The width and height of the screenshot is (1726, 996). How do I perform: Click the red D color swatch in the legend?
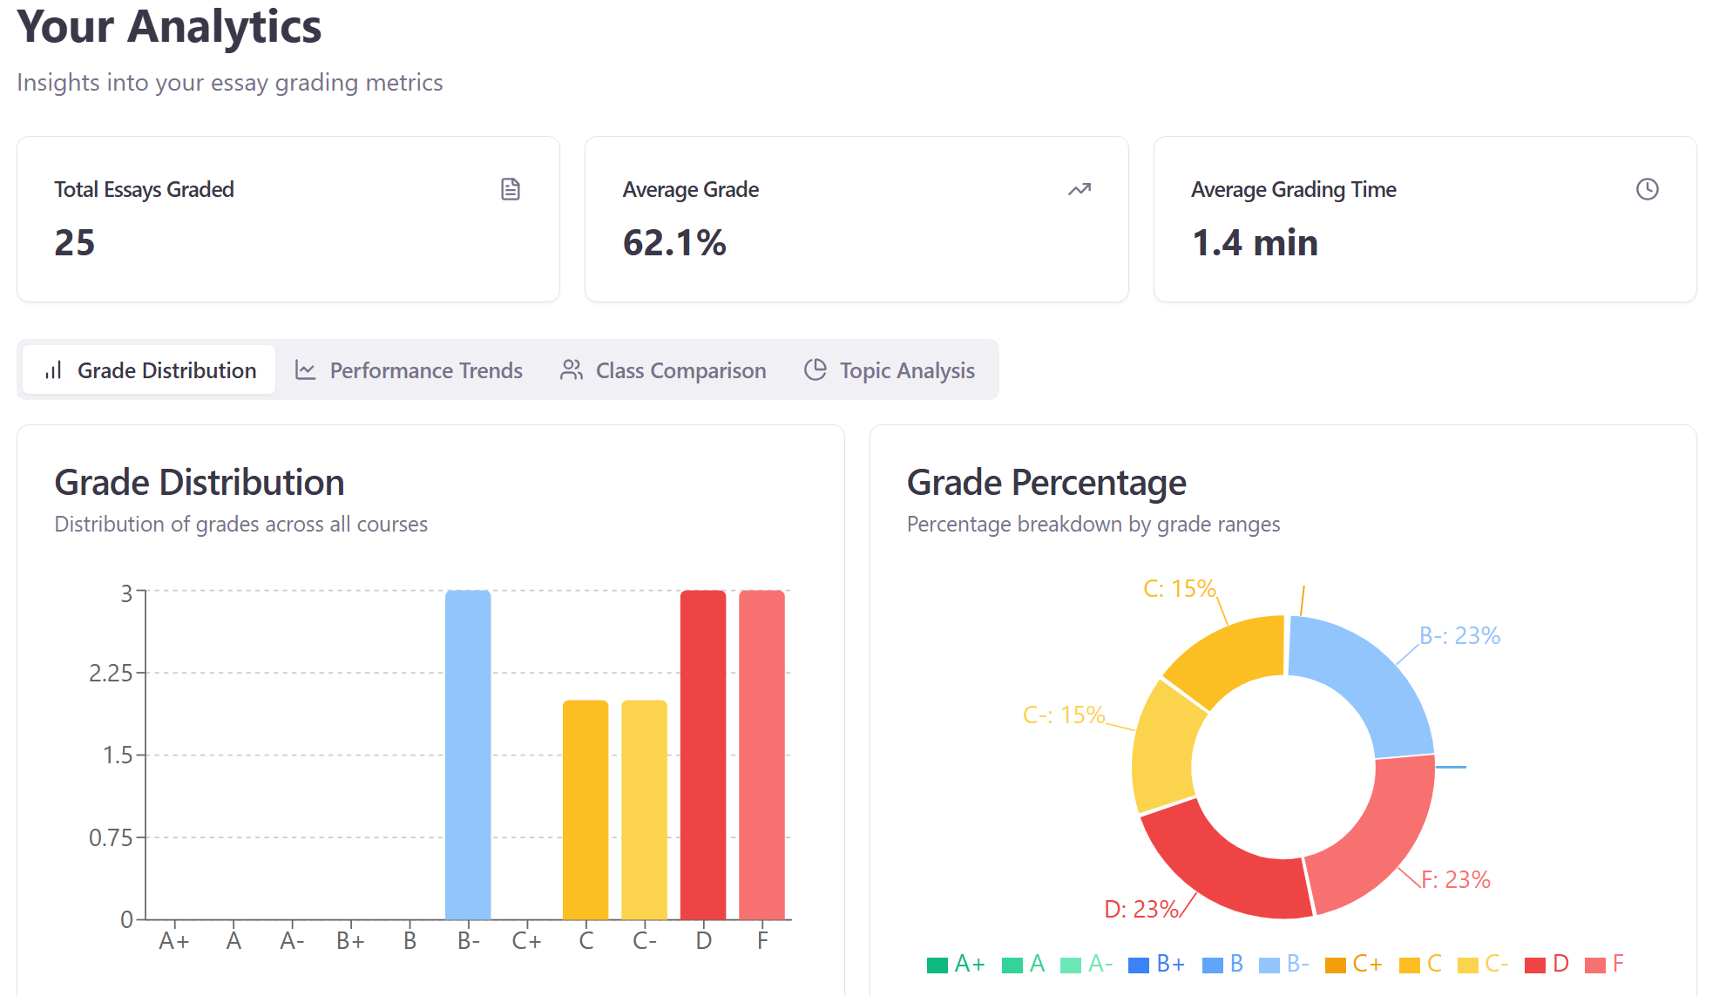(1533, 963)
